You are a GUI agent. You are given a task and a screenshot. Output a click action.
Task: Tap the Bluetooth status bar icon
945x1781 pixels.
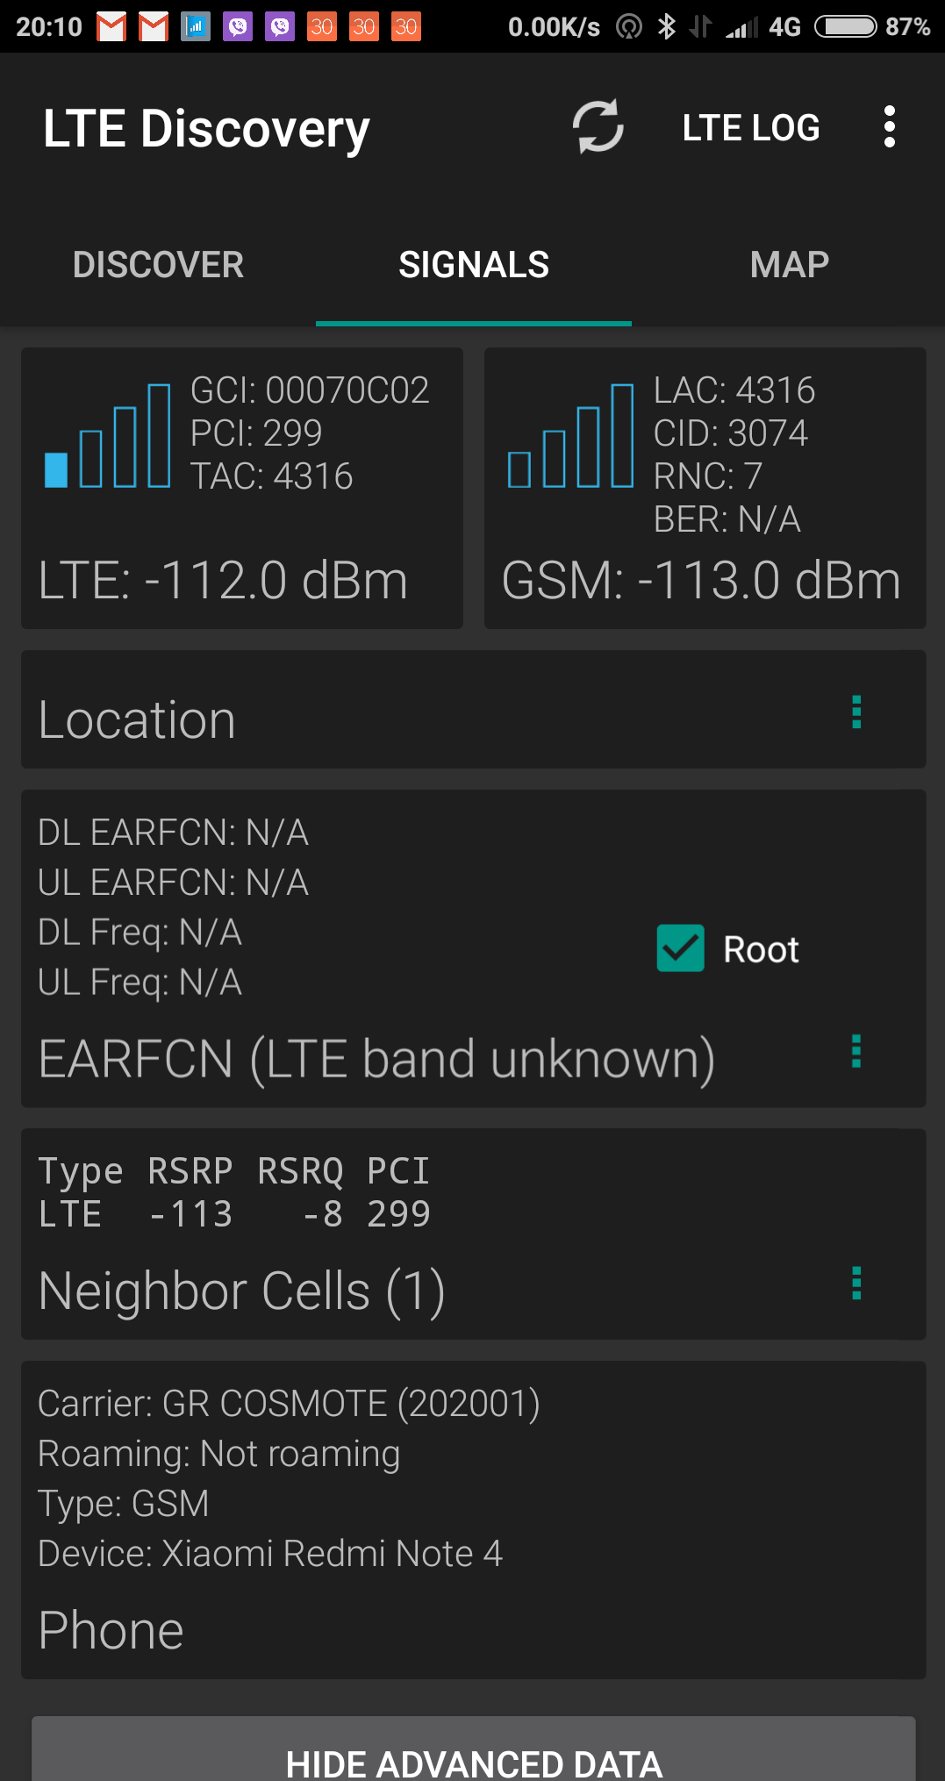click(x=667, y=27)
